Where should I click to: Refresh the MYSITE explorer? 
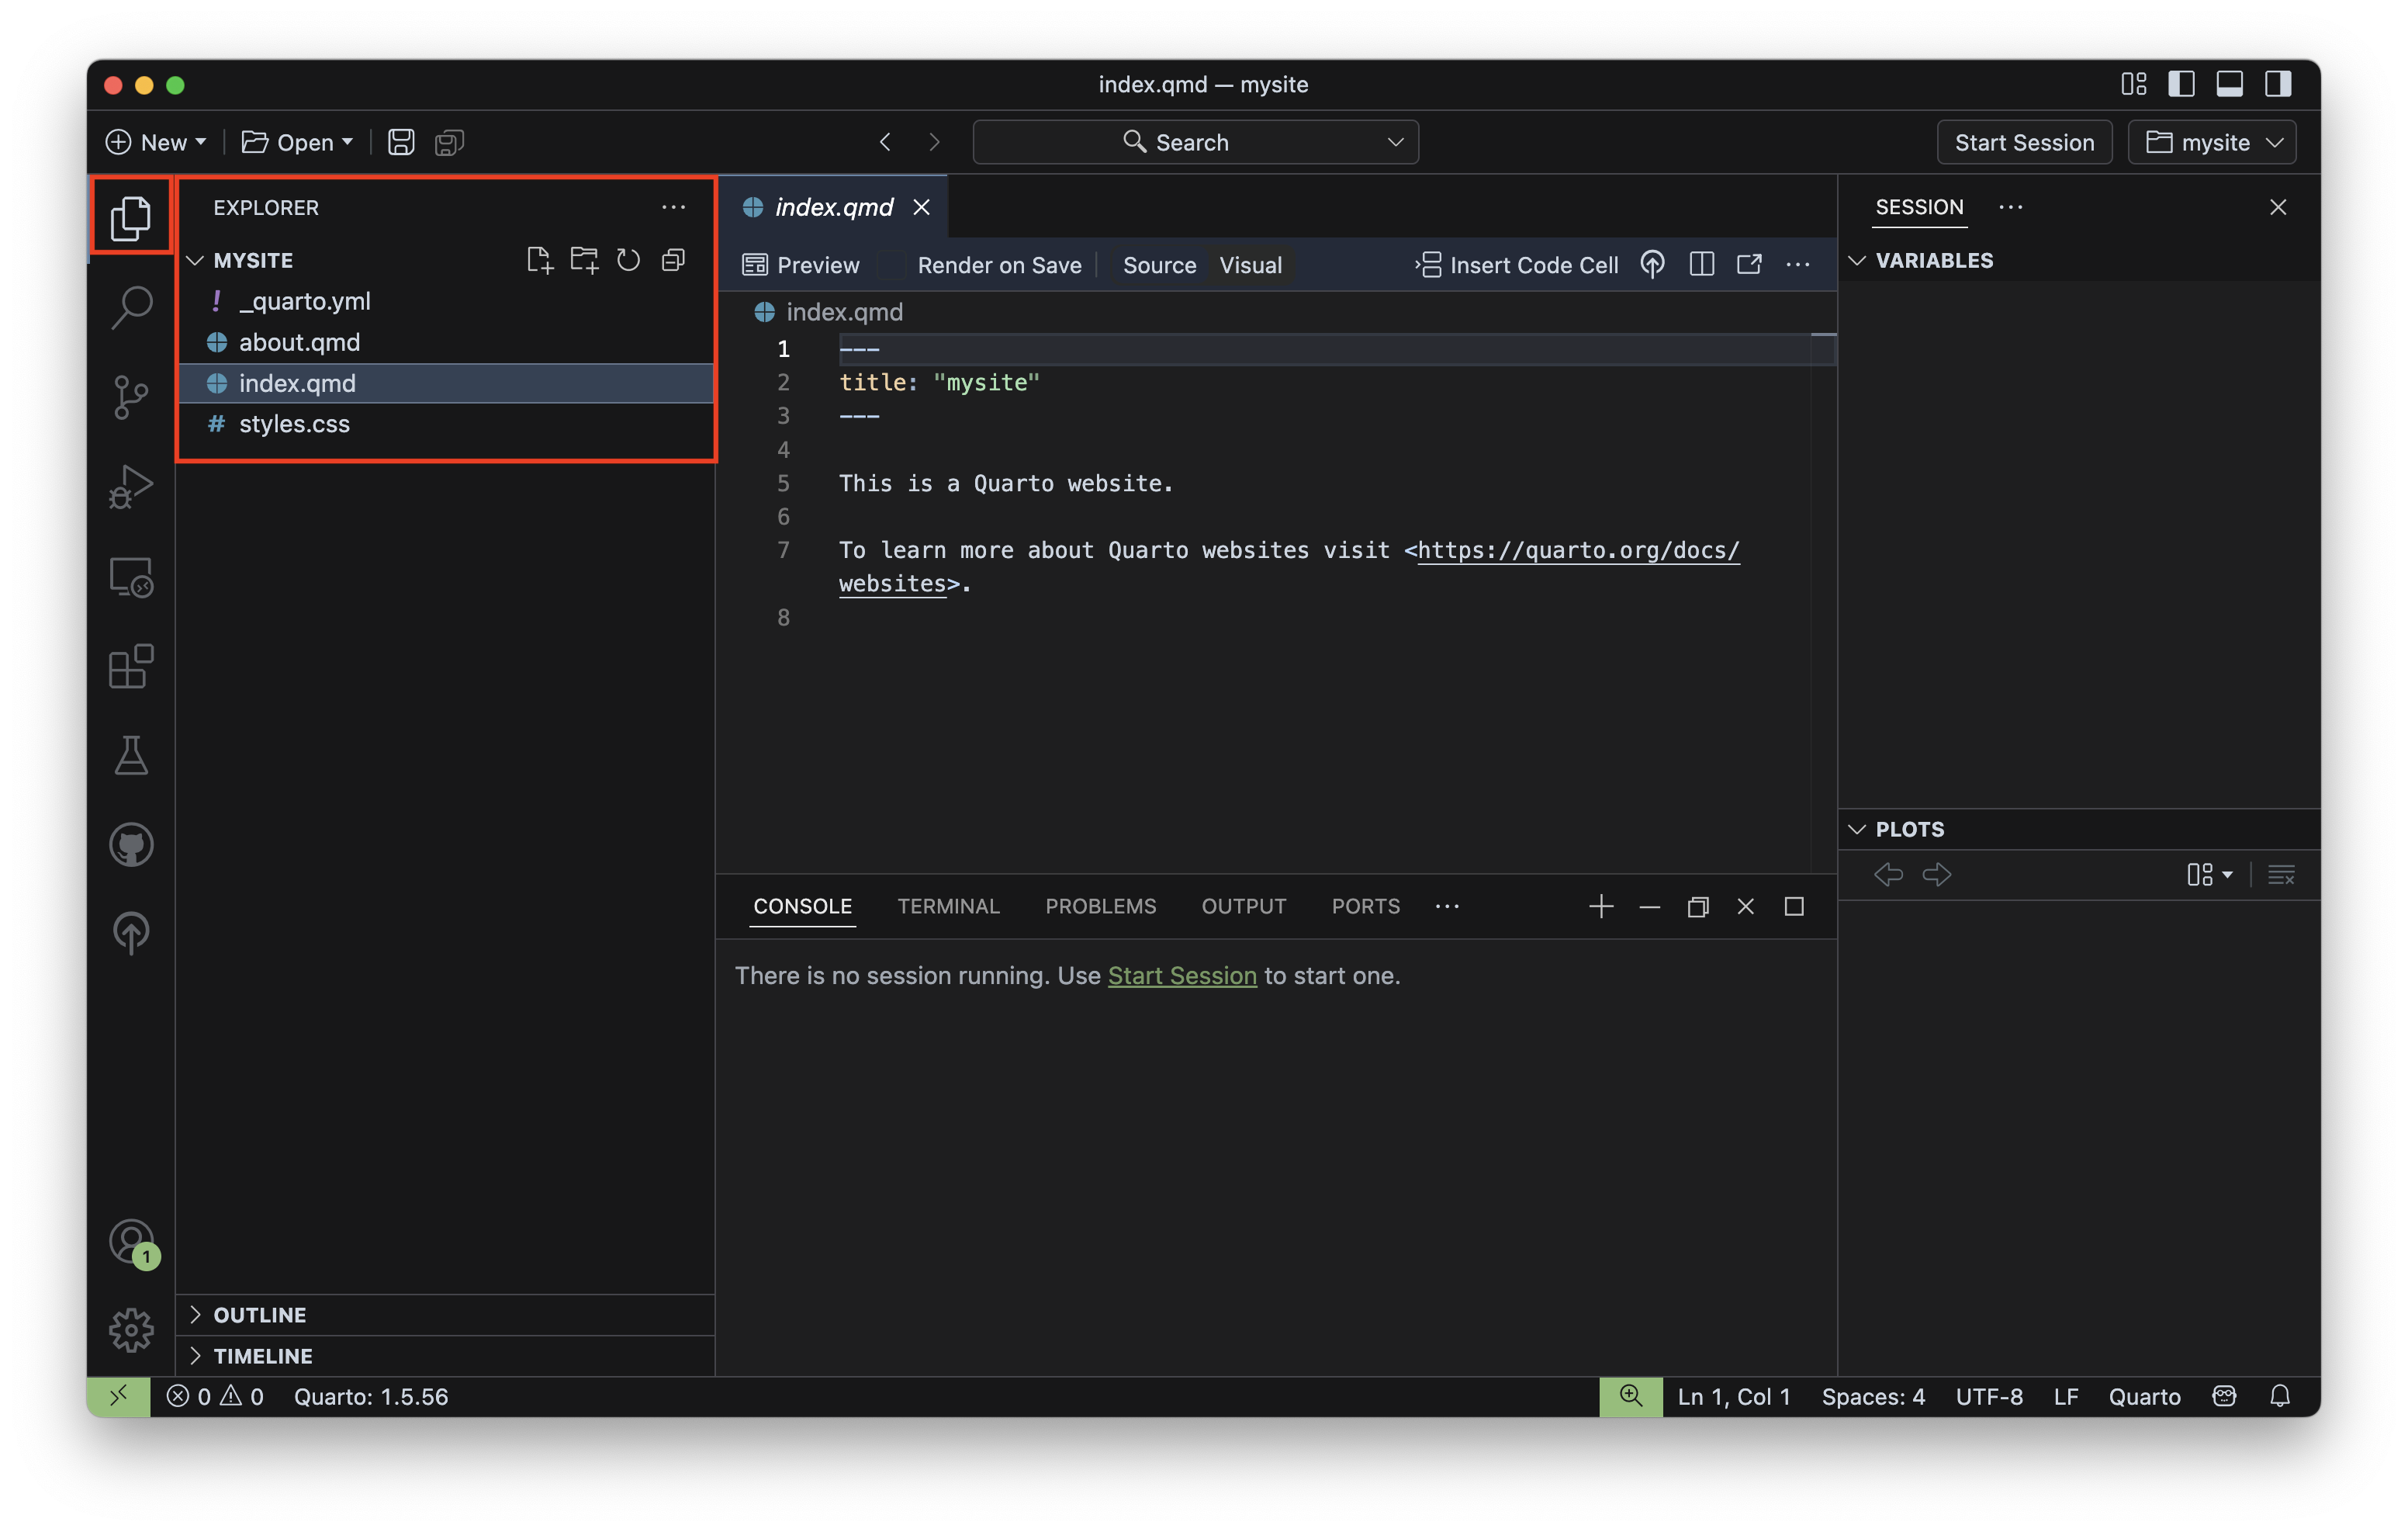click(628, 260)
